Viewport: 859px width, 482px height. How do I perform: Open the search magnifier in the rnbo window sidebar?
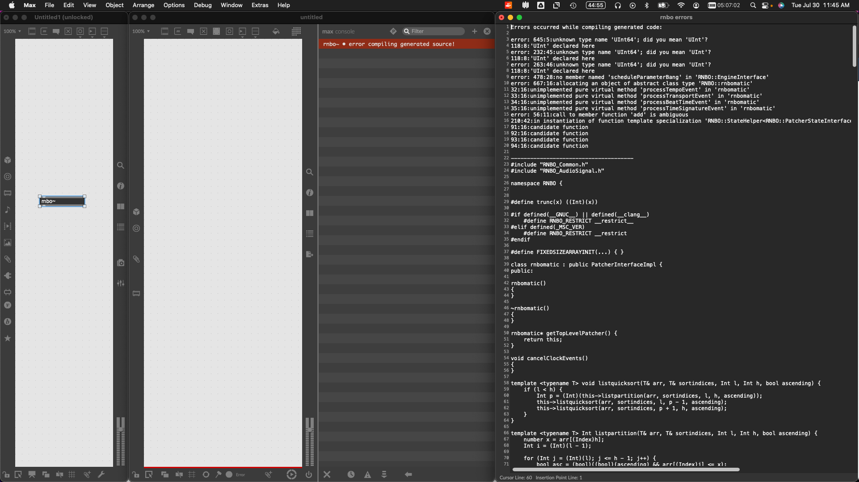[309, 172]
